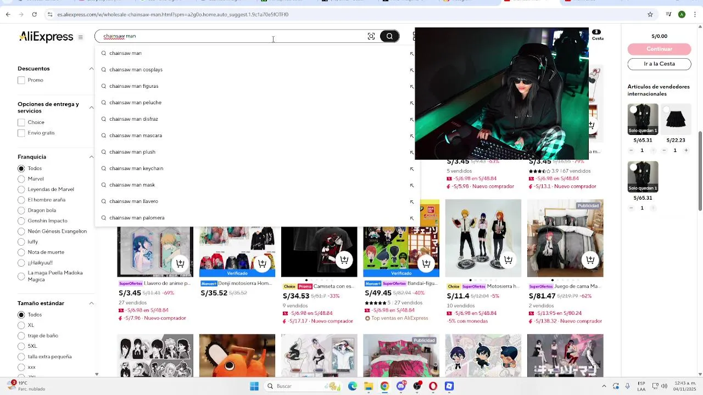Choose suggestion 'chainsaw man mascara'
703x395 pixels.
[x=136, y=136]
